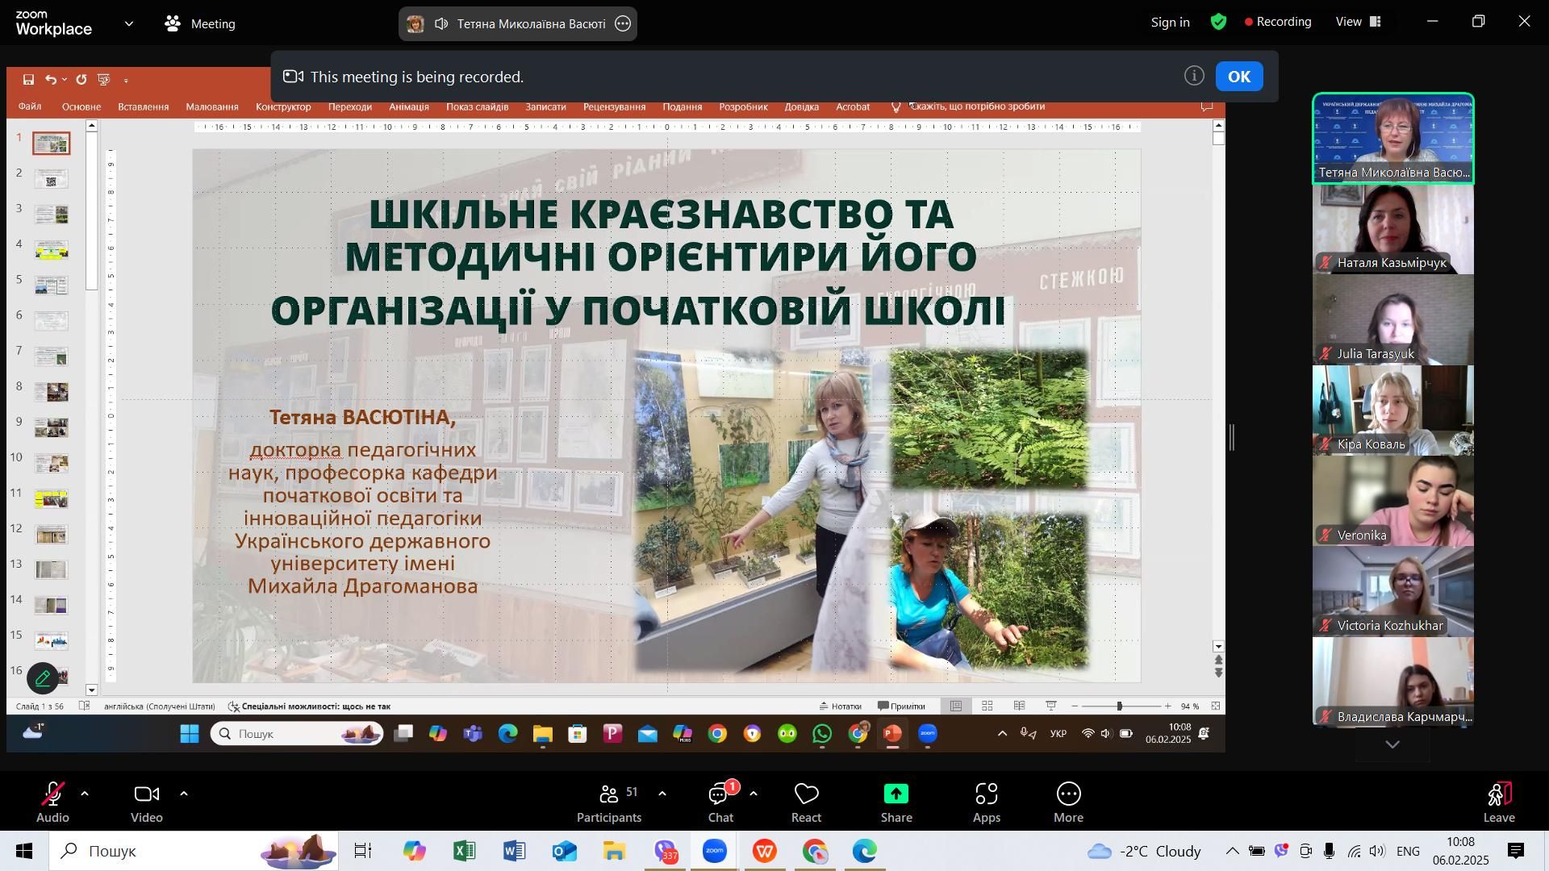Screen dimensions: 1549x871
Task: Show hidden system tray icons chevron
Action: pos(1232,852)
